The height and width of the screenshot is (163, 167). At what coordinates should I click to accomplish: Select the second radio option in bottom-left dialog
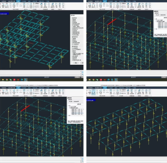pos(74,101)
